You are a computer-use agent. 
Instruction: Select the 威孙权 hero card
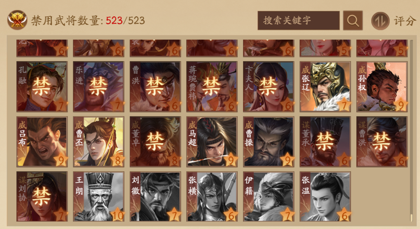click(x=382, y=87)
